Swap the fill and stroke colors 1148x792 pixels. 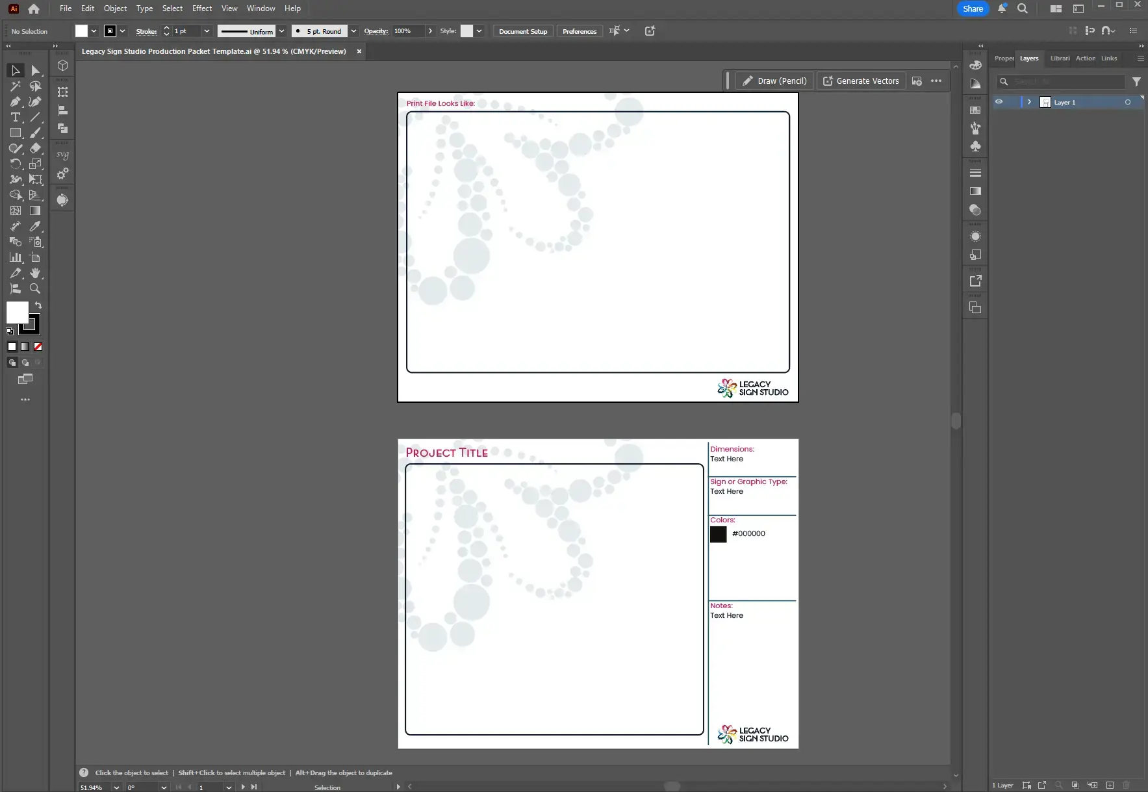[39, 305]
